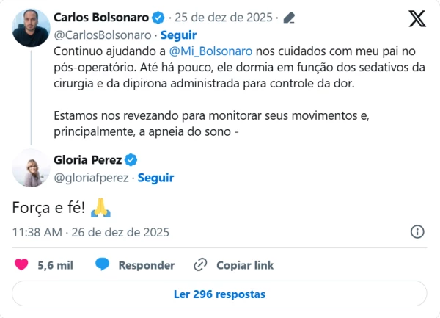The image size is (440, 318).
Task: Click the copy link chain icon
Action: (200, 265)
